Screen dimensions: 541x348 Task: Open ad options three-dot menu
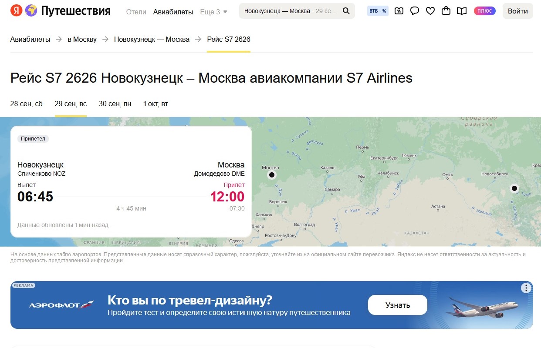(527, 288)
